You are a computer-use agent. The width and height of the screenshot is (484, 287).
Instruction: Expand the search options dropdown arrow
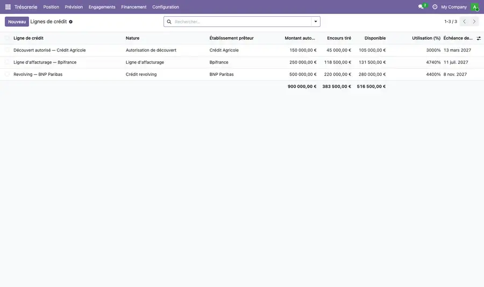pyautogui.click(x=316, y=21)
